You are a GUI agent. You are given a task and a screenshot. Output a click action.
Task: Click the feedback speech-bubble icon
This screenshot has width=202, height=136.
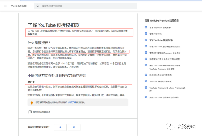pos(30,112)
